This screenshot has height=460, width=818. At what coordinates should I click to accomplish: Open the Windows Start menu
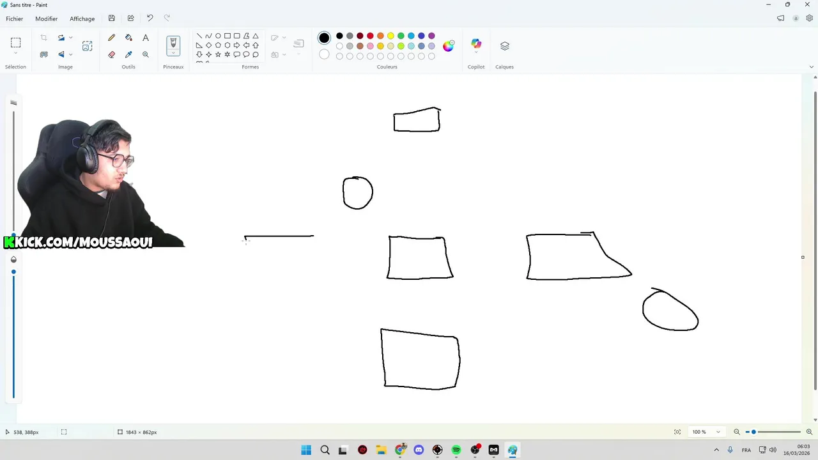click(306, 450)
